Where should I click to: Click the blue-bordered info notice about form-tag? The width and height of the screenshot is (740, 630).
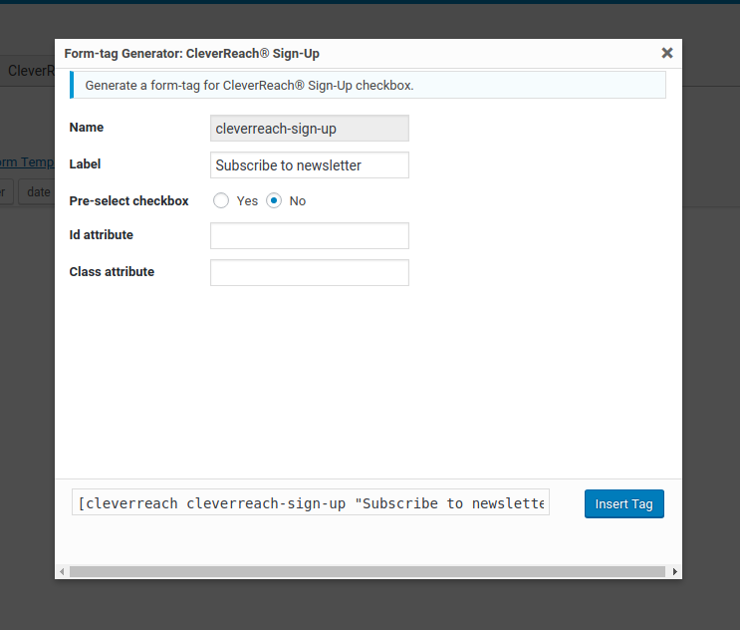coord(367,86)
